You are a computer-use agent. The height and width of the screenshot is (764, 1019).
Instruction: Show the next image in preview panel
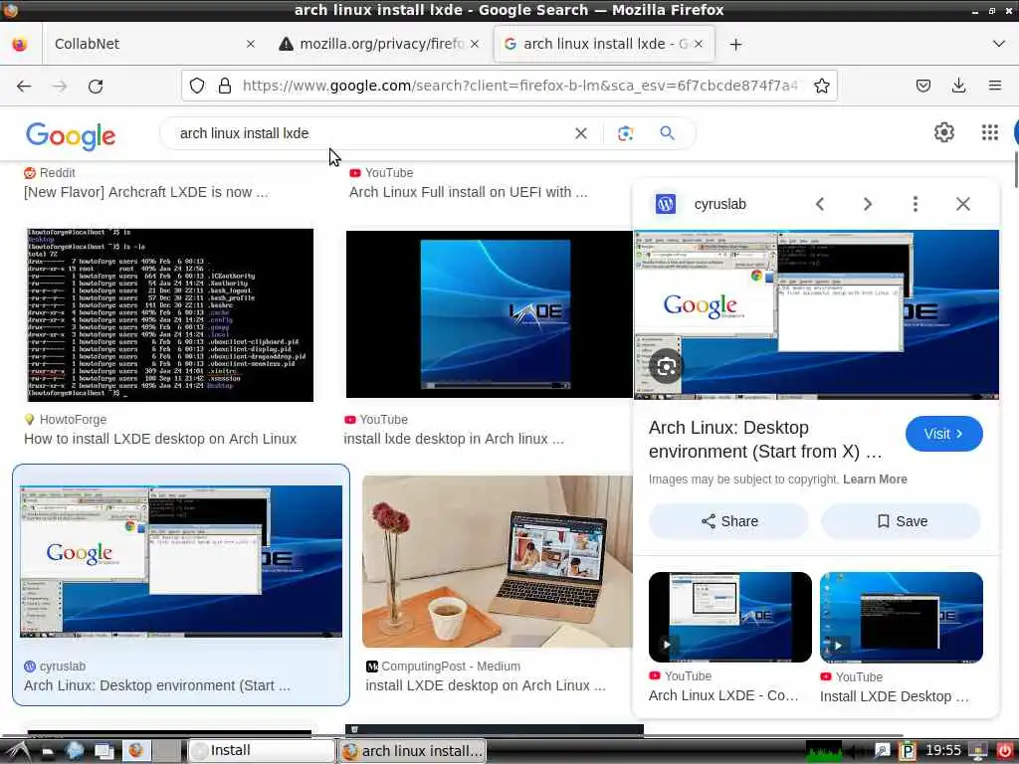pyautogui.click(x=868, y=204)
